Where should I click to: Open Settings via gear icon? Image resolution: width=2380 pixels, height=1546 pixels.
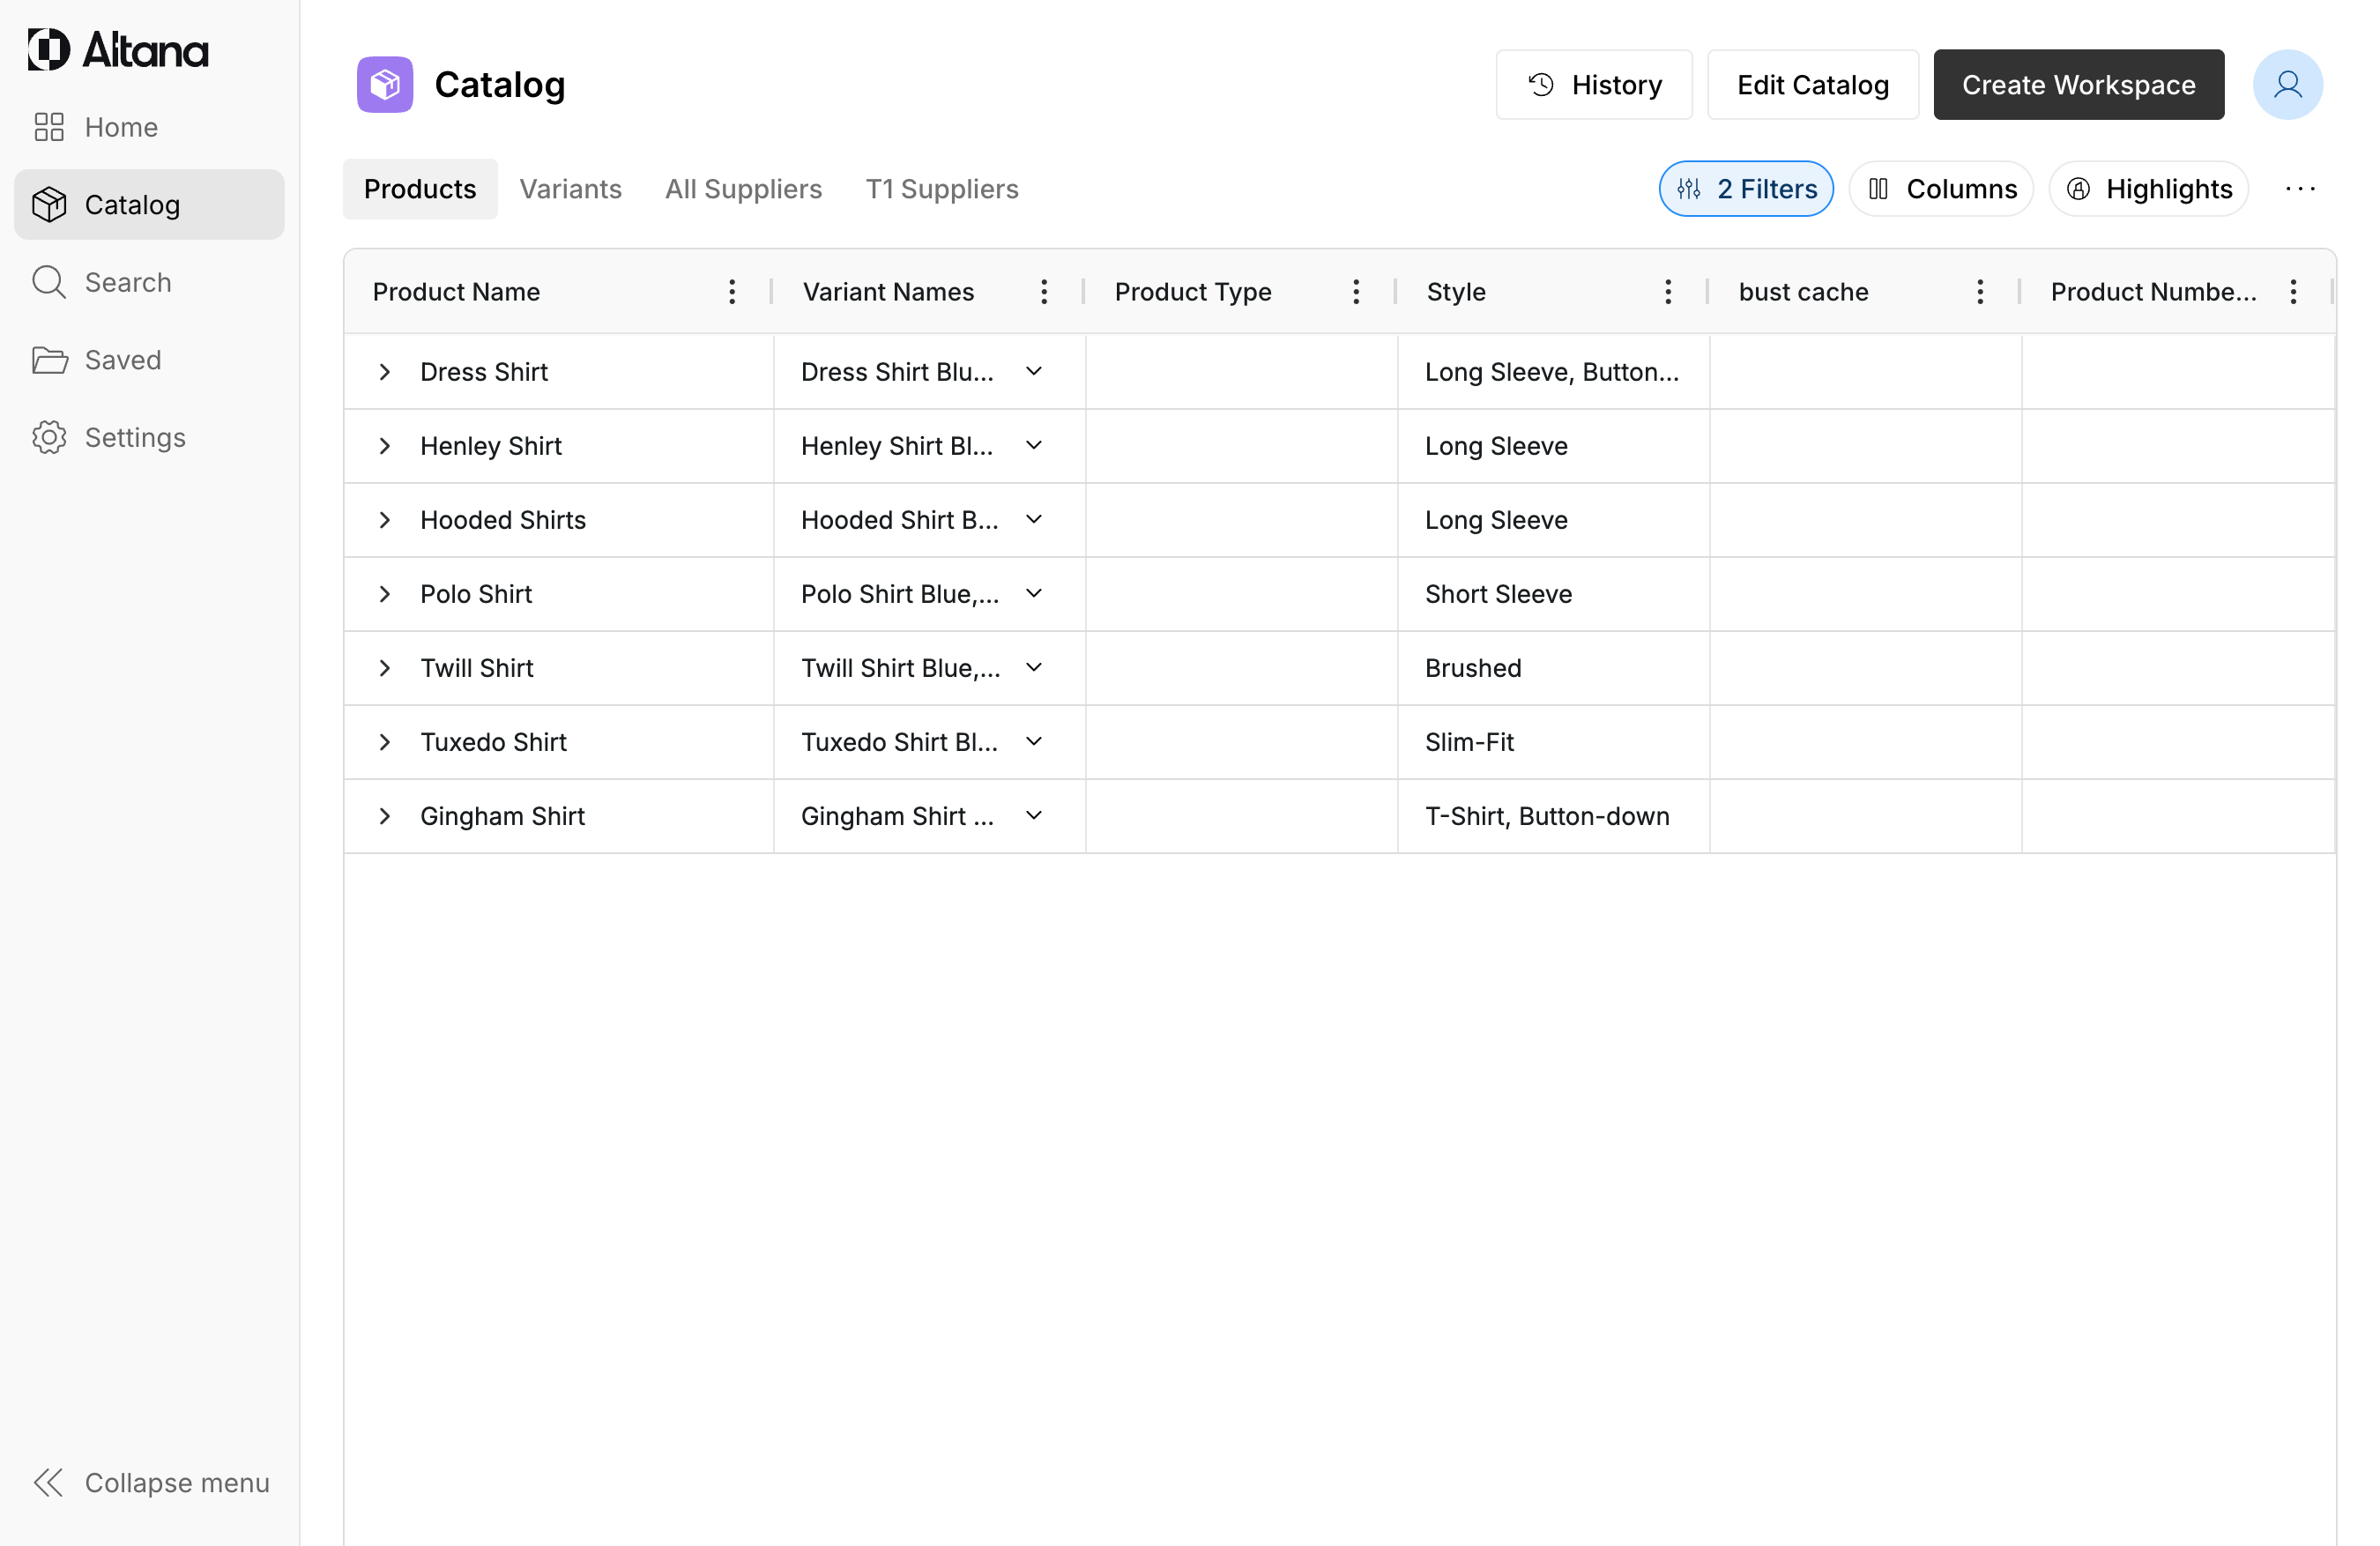(49, 437)
